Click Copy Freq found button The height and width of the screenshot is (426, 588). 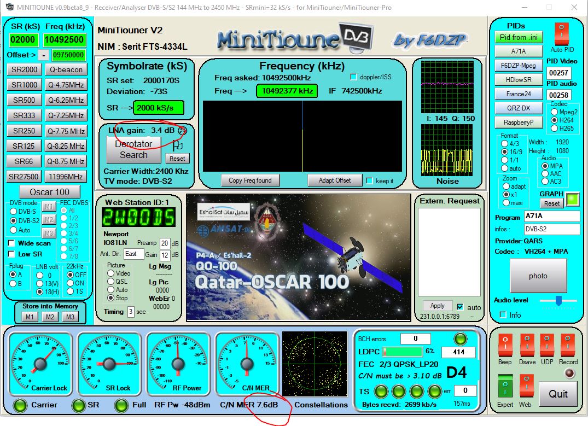(x=250, y=180)
